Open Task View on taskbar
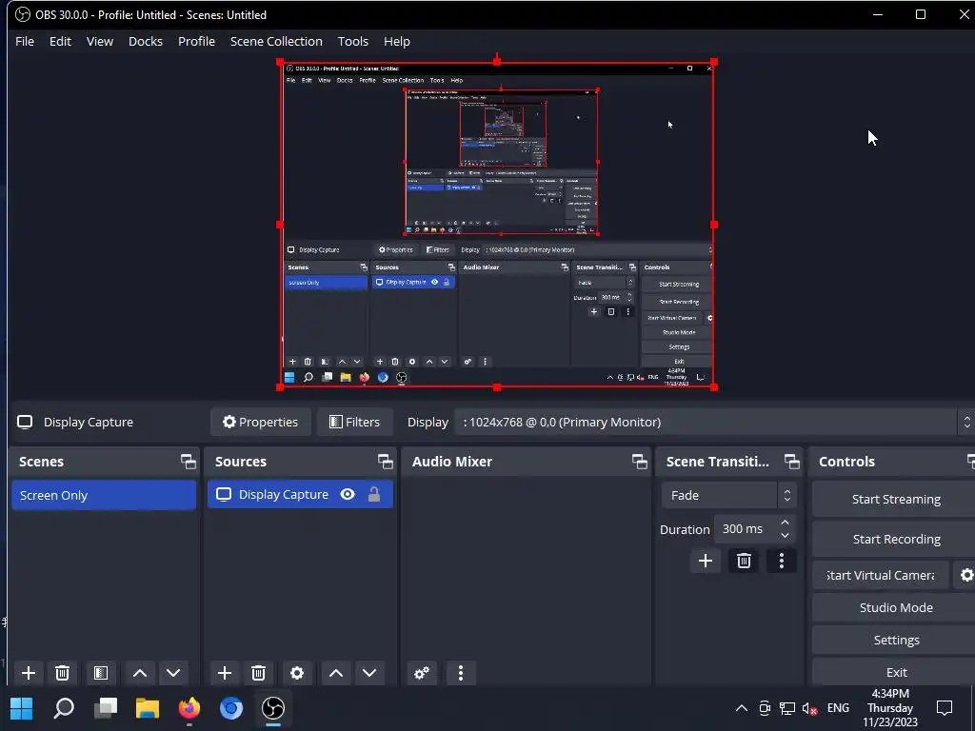 [106, 708]
